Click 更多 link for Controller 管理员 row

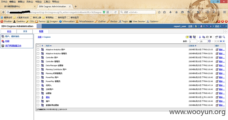[222, 61]
